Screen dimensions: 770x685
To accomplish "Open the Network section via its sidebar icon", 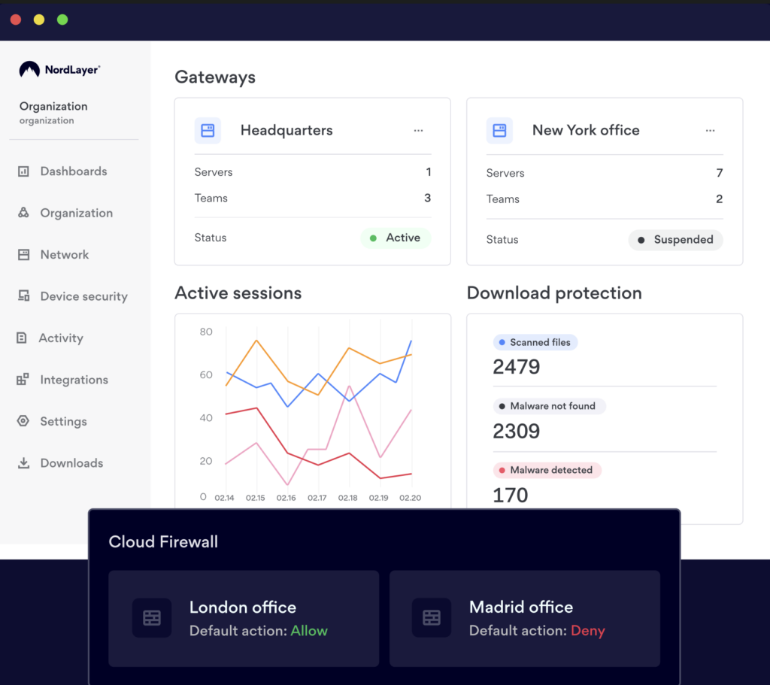I will tap(24, 255).
